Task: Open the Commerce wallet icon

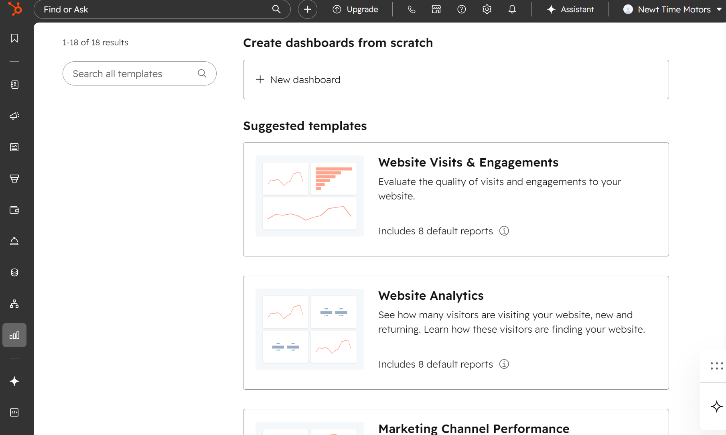Action: 14,210
